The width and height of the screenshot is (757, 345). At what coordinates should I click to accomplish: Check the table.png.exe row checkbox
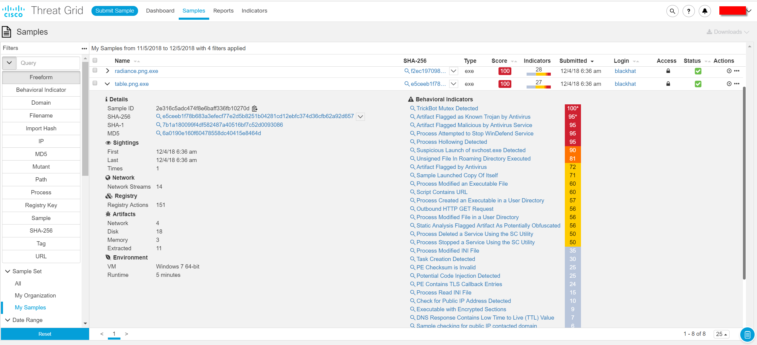click(95, 83)
